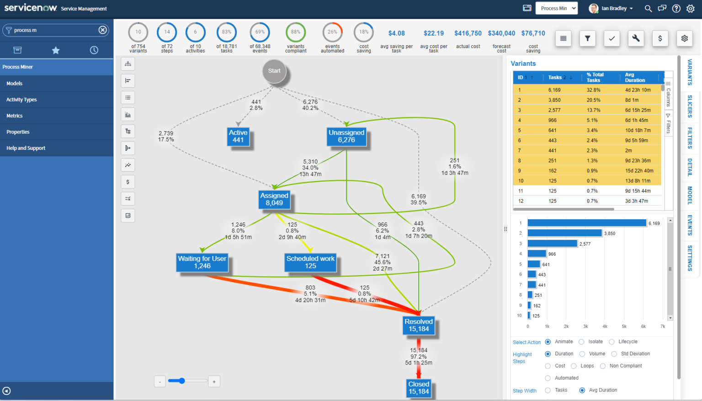This screenshot has height=401, width=702.
Task: Open Properties in navigator
Action: tap(57, 132)
